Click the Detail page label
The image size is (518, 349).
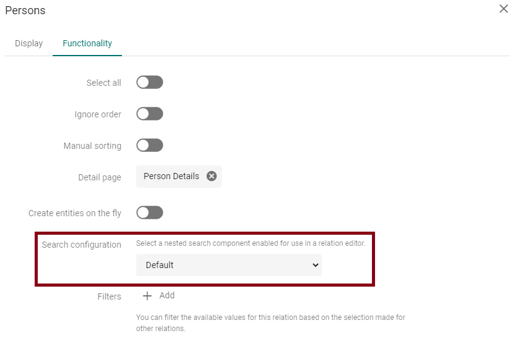click(100, 177)
